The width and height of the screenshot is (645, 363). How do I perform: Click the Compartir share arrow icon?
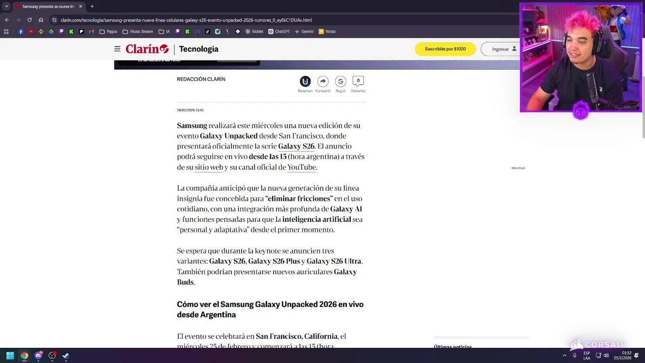click(323, 81)
